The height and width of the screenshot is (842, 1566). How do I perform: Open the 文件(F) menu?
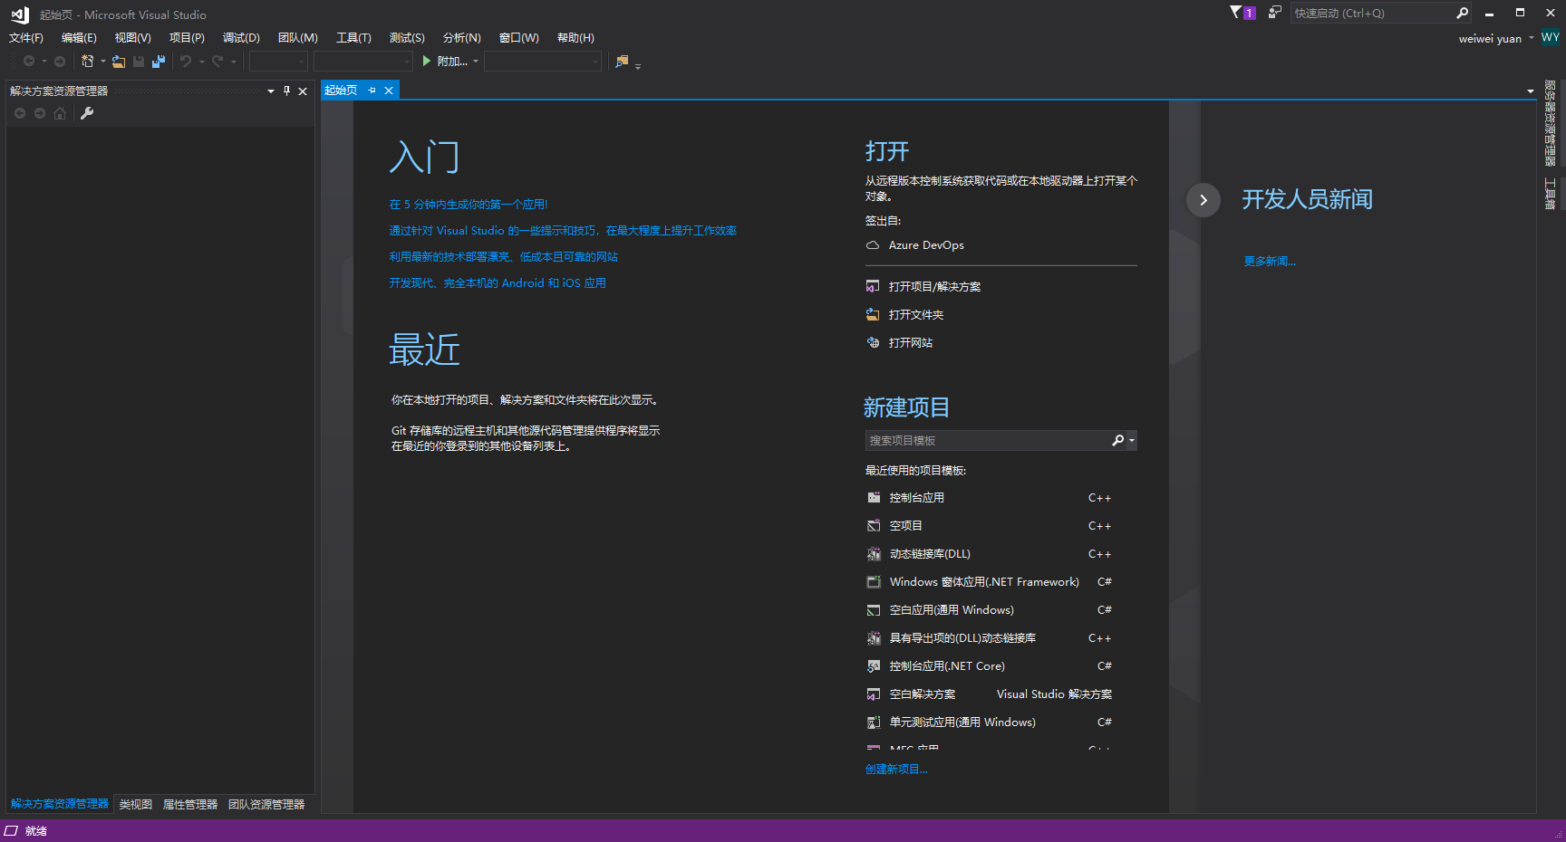coord(26,37)
